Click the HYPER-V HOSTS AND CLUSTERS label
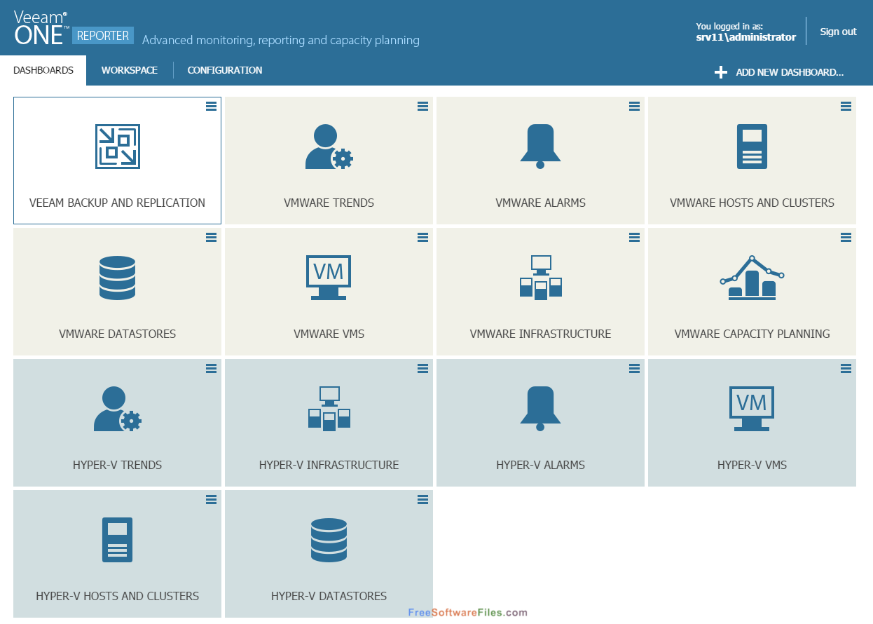This screenshot has width=873, height=624. tap(117, 596)
